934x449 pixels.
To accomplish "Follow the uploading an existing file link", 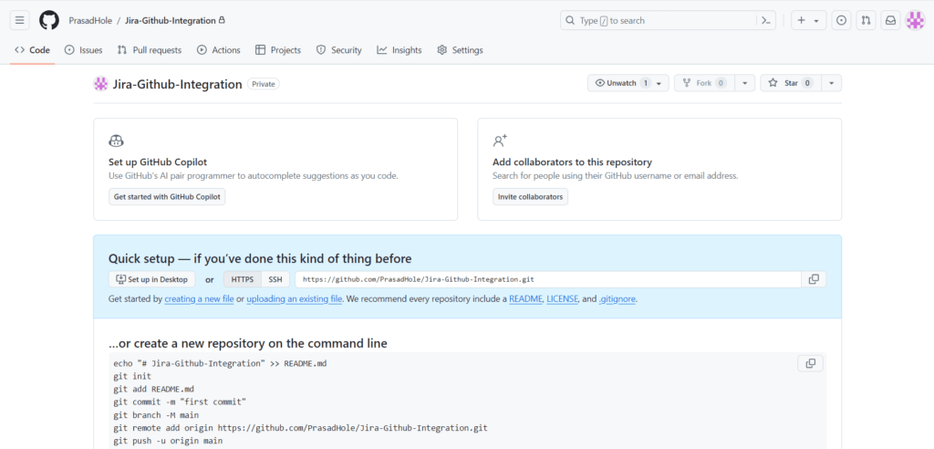I will (295, 298).
